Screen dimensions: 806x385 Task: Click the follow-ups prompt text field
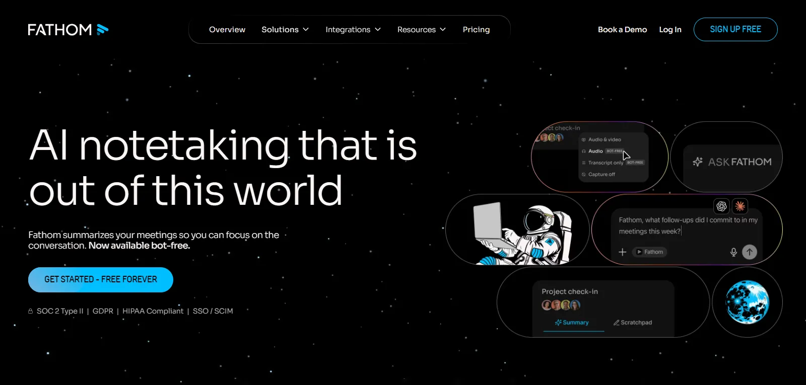[x=688, y=225]
